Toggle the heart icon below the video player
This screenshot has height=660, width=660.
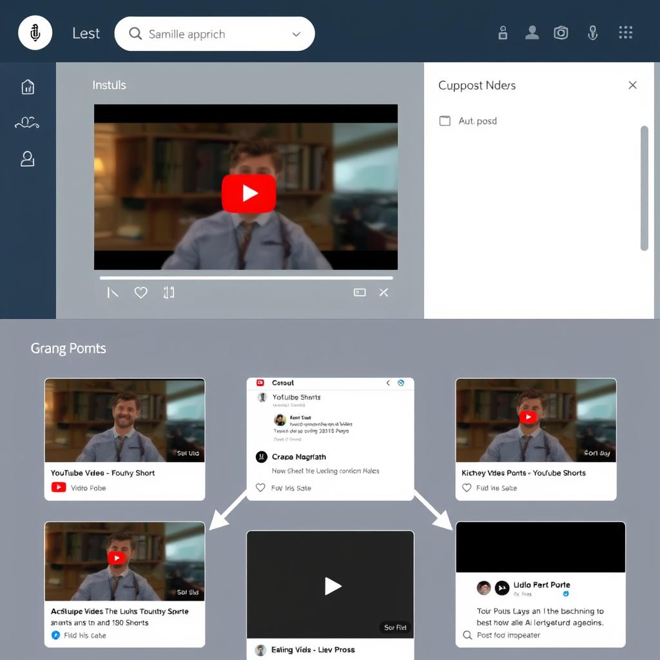click(x=141, y=292)
